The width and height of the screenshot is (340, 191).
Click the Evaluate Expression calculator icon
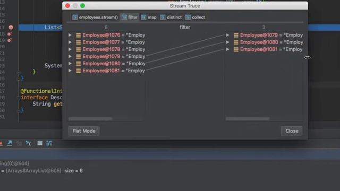click(x=40, y=143)
